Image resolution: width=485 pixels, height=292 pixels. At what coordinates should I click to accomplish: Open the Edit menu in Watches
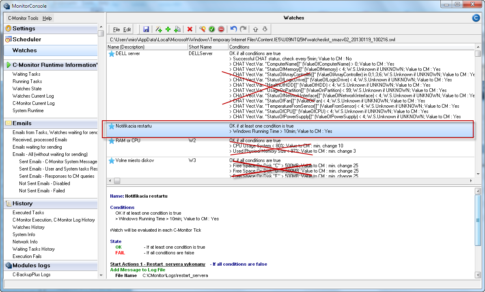127,30
